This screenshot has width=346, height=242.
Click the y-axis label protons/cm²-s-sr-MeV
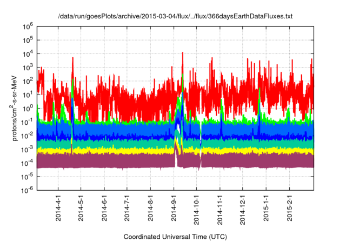(14, 108)
